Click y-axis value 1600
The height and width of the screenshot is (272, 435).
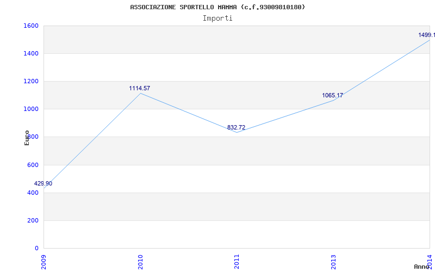coord(31,26)
